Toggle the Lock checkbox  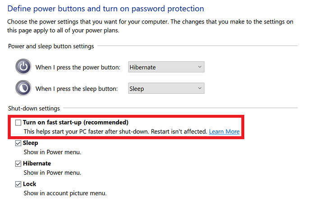[18, 184]
